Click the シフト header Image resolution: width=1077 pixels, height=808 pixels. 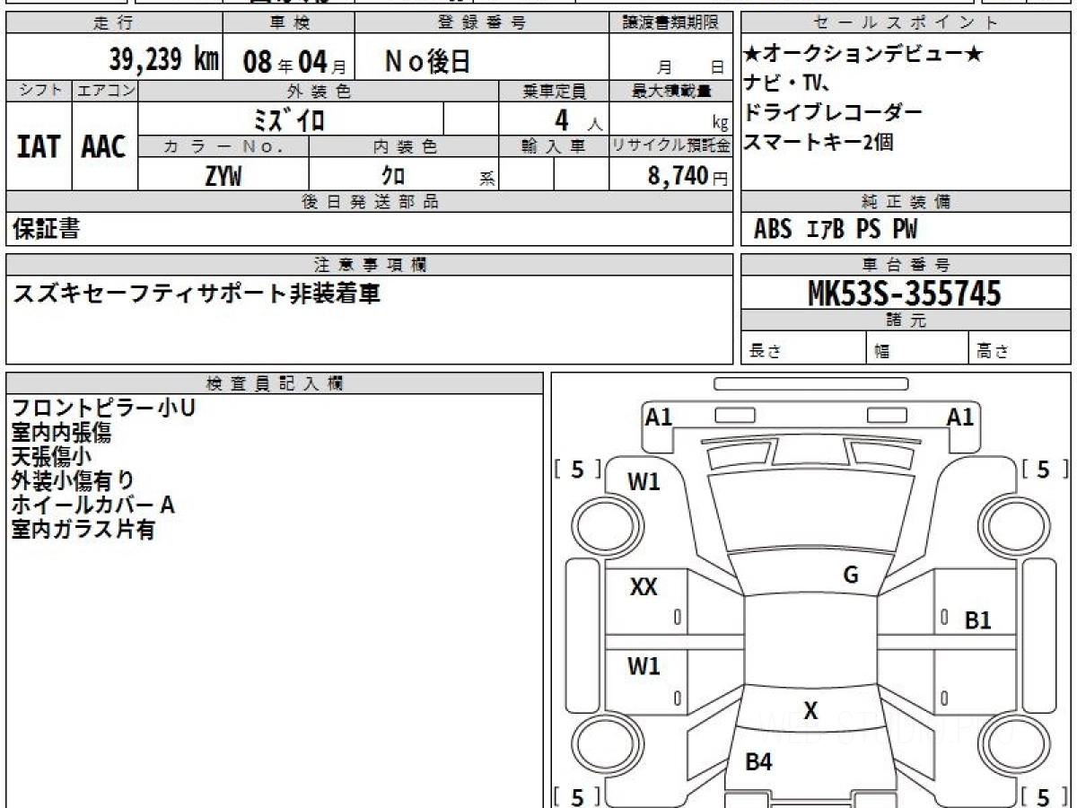[x=39, y=91]
